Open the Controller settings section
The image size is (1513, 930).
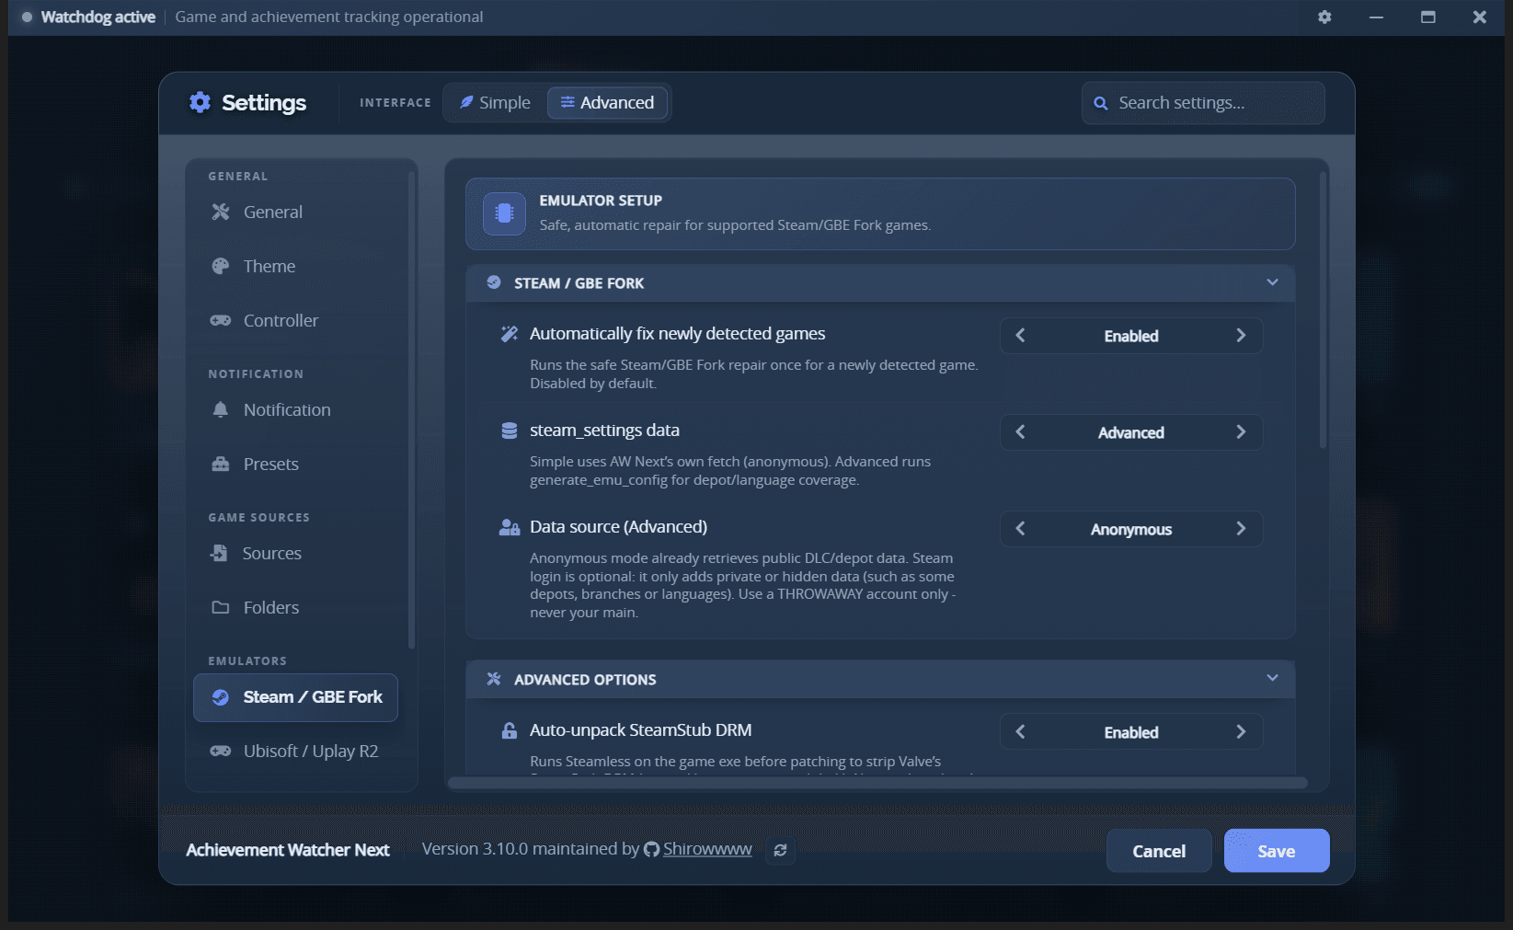(x=296, y=320)
